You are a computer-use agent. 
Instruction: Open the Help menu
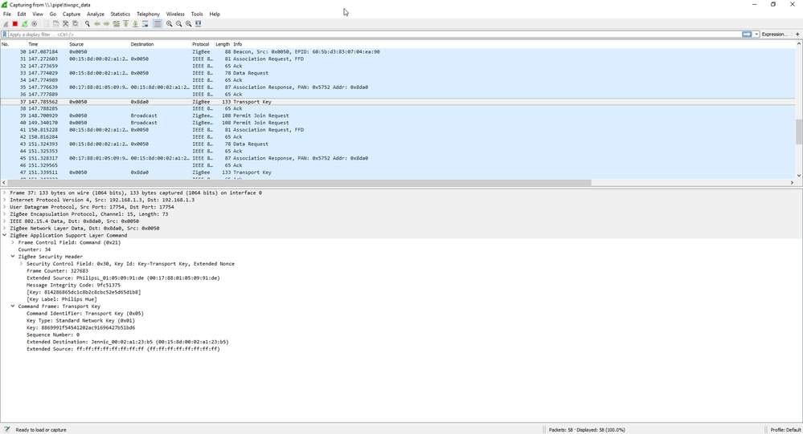(215, 14)
